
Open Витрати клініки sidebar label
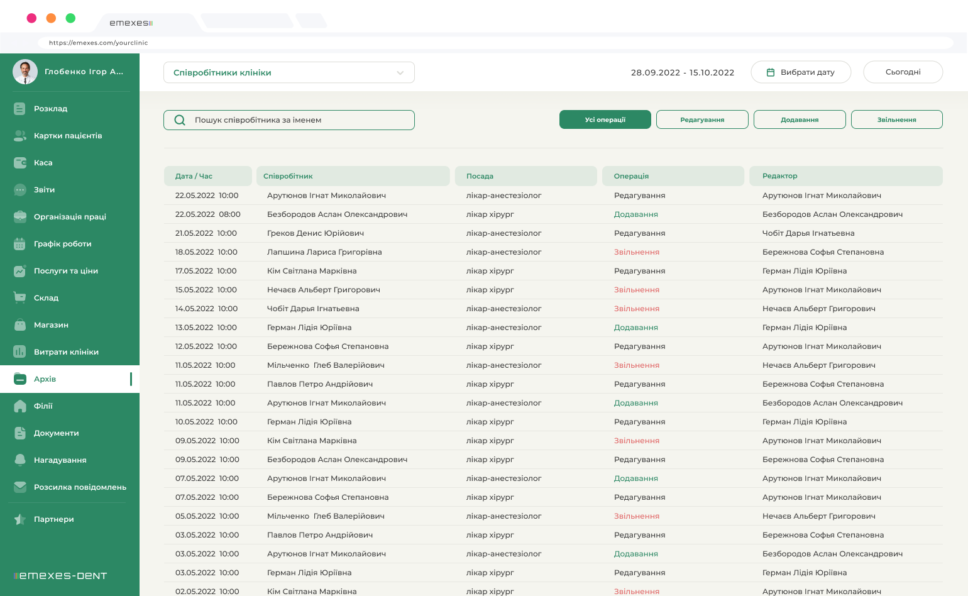click(66, 352)
